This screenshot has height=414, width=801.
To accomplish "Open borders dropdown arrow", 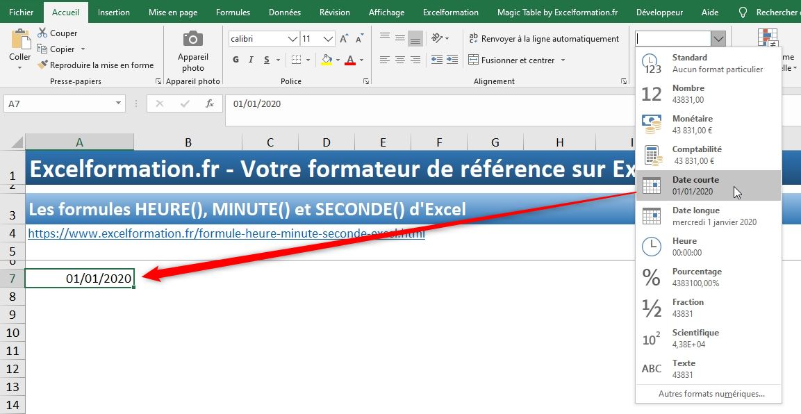I will click(x=308, y=60).
